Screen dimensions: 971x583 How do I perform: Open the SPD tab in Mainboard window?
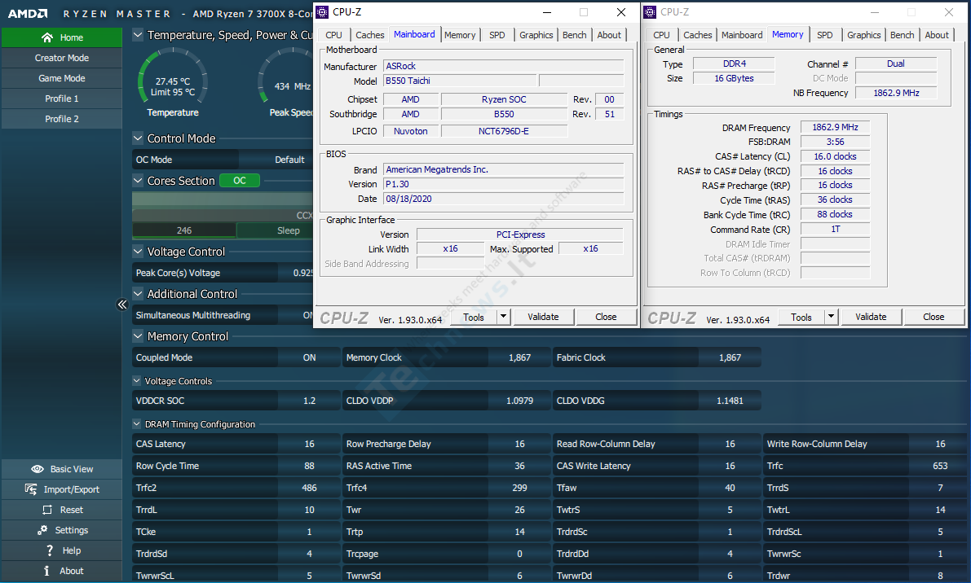pyautogui.click(x=497, y=35)
